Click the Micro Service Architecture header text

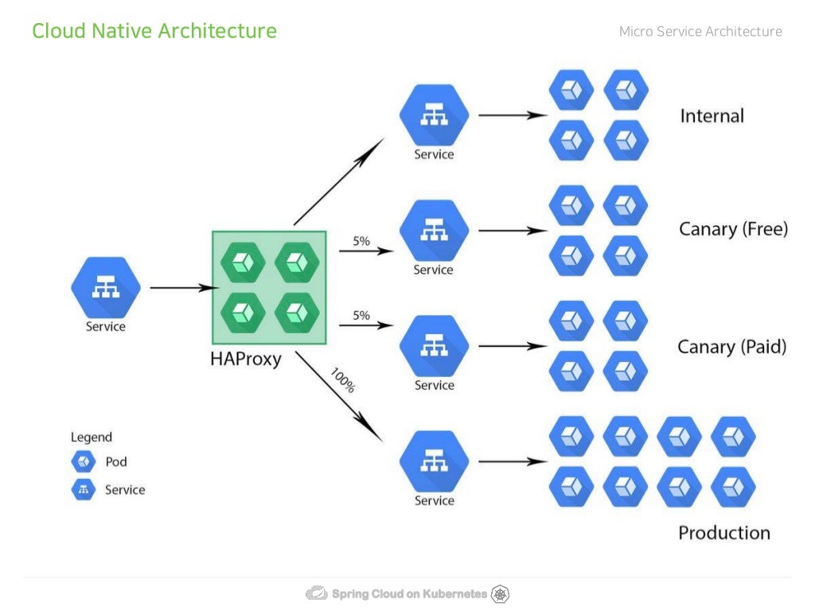700,32
